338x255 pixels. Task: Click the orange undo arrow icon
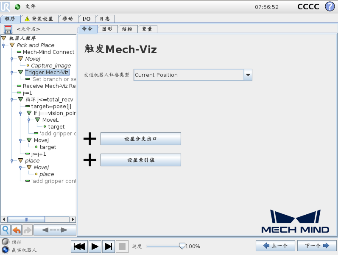[17, 230]
